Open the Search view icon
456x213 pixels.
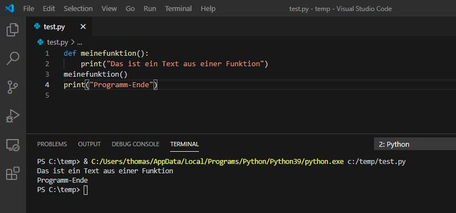[13, 59]
